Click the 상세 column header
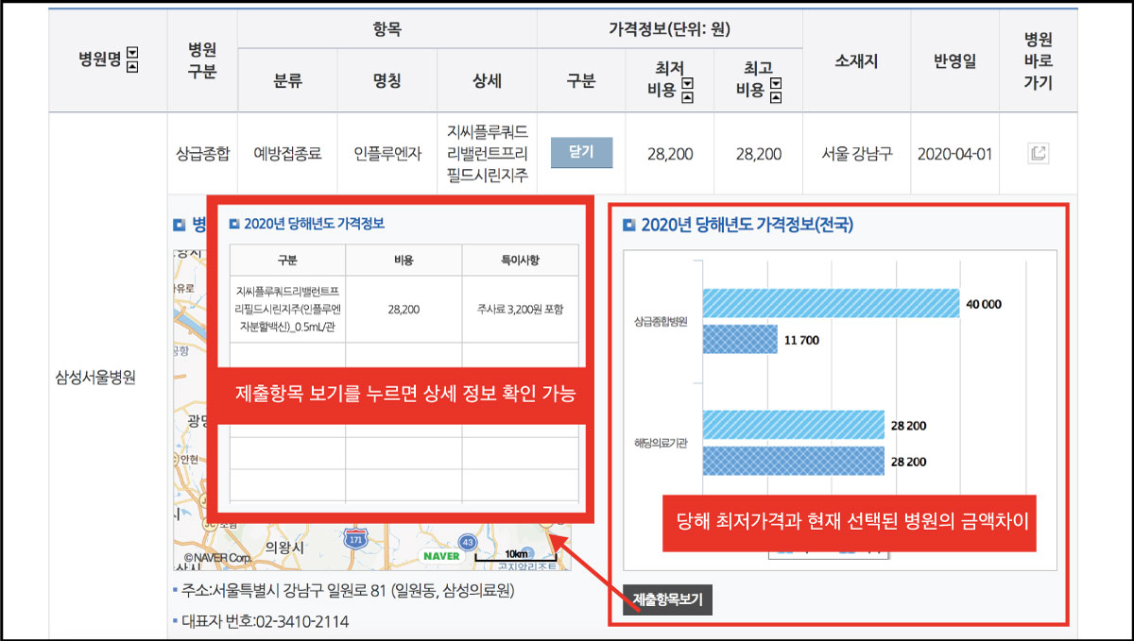The image size is (1134, 641). [488, 81]
